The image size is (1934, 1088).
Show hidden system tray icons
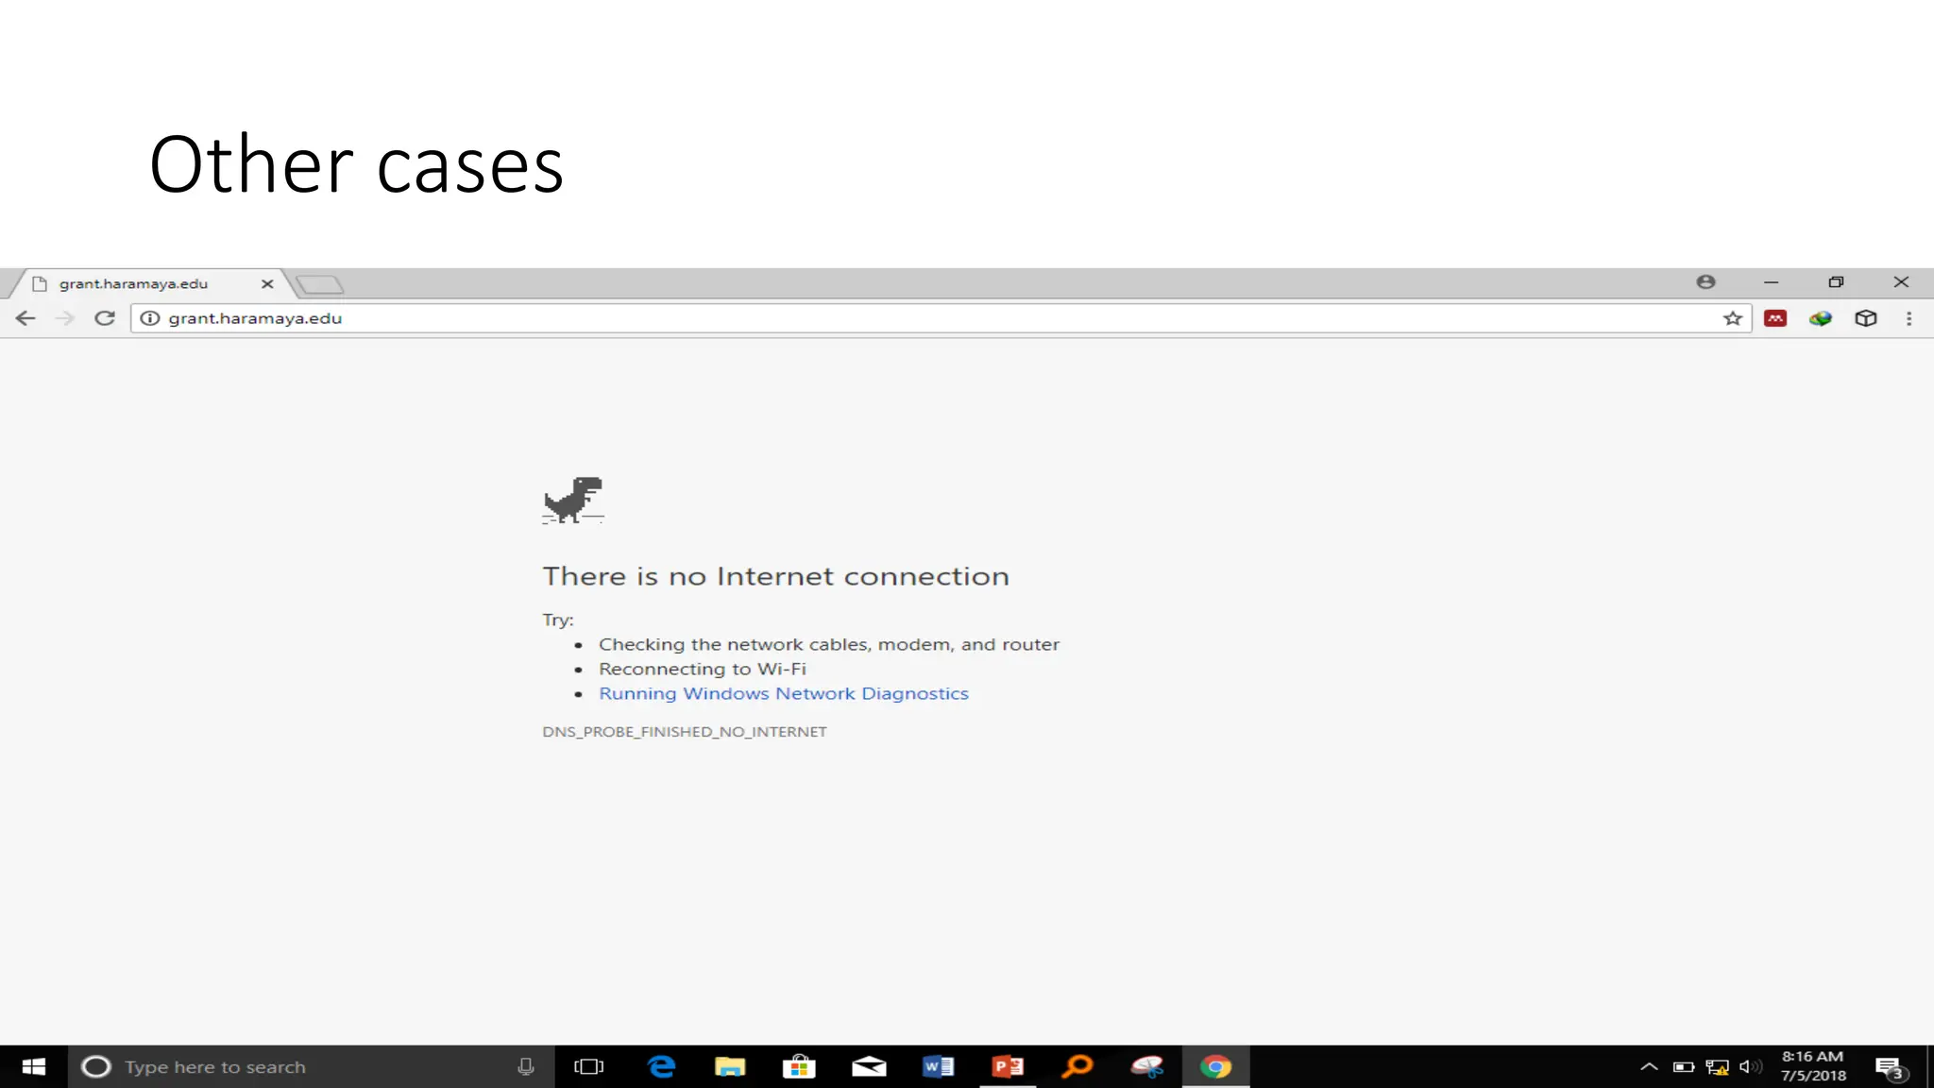(1649, 1066)
